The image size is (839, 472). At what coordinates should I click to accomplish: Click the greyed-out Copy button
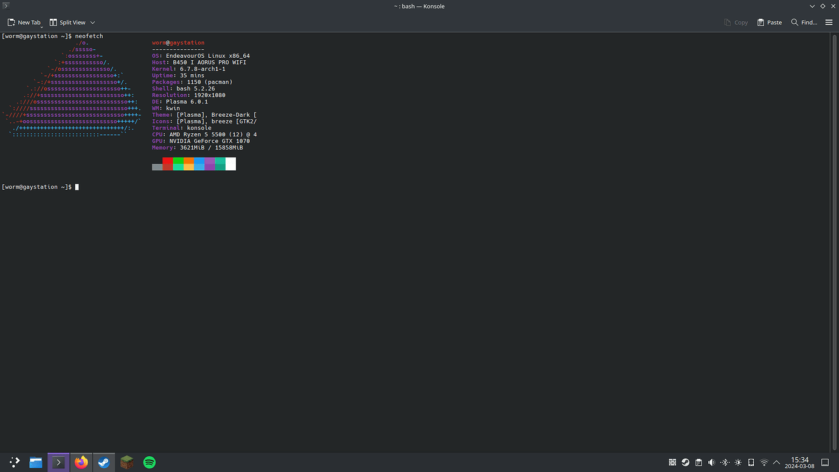(736, 23)
